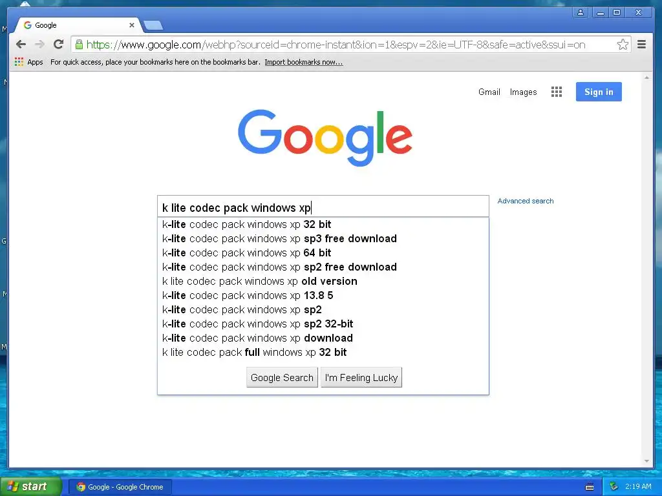Pick the 'sp2 free download' suggestion
The image size is (662, 496).
point(323,267)
